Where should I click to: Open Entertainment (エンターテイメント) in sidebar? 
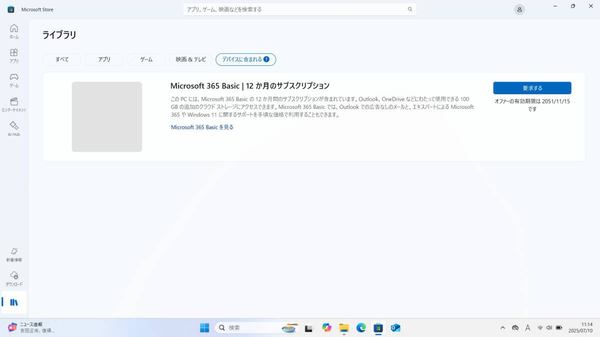point(14,104)
